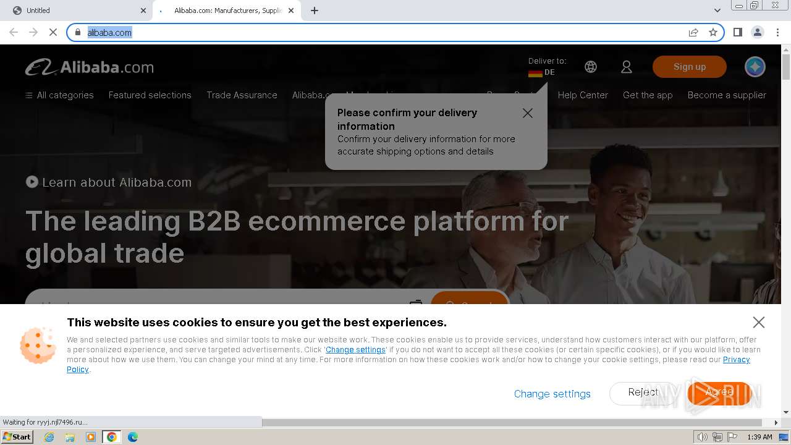This screenshot has height=445, width=791.
Task: Go back to previous page
Action: [14, 33]
